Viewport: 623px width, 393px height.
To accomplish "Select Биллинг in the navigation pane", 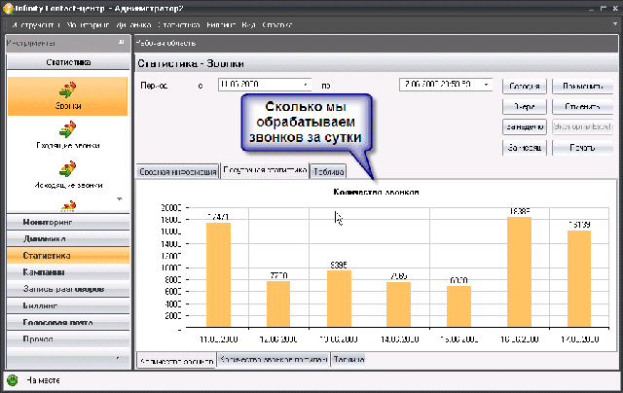I will [x=68, y=305].
